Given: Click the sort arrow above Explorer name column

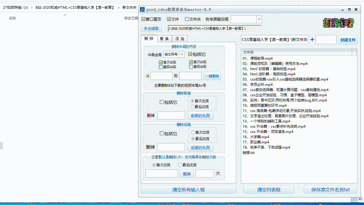Looking at the screenshot, I should 65,15.
